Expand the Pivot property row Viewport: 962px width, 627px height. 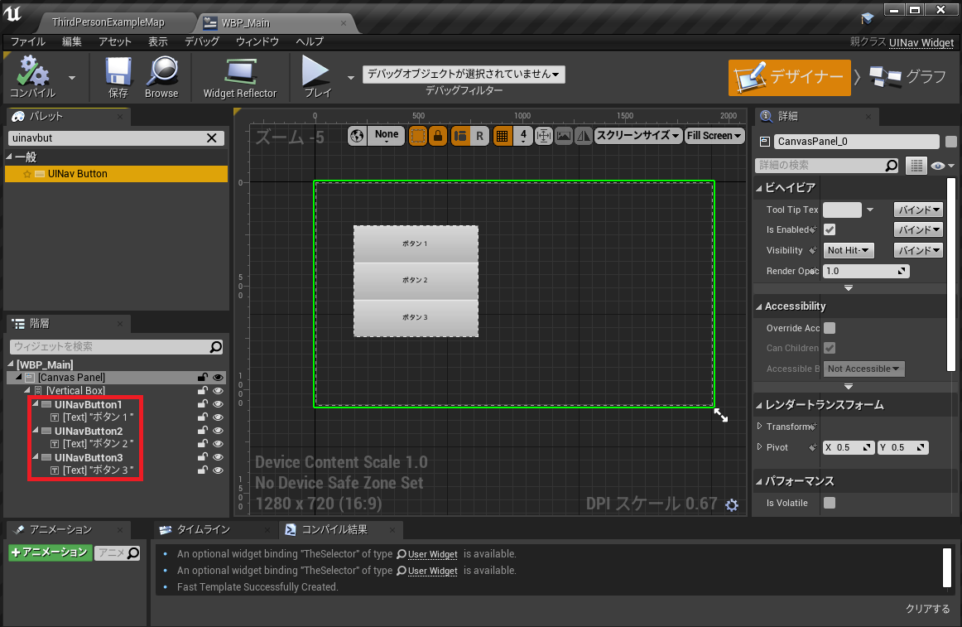coord(759,447)
